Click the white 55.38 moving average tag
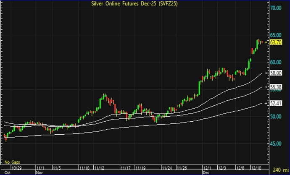Viewport: 290px width, 175px height. [x=276, y=86]
